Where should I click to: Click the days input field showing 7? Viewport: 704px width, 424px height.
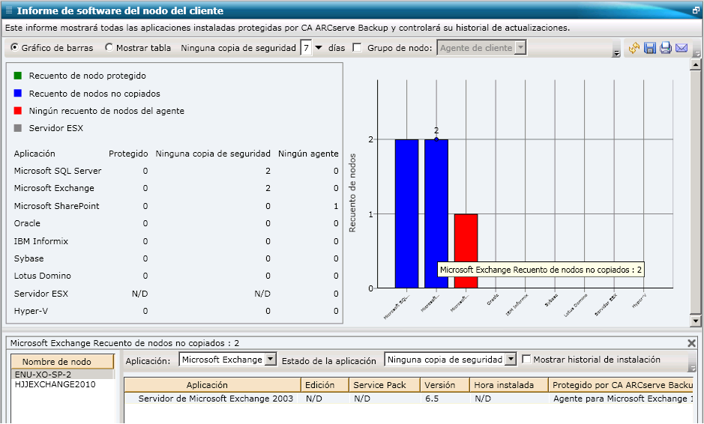pyautogui.click(x=306, y=47)
